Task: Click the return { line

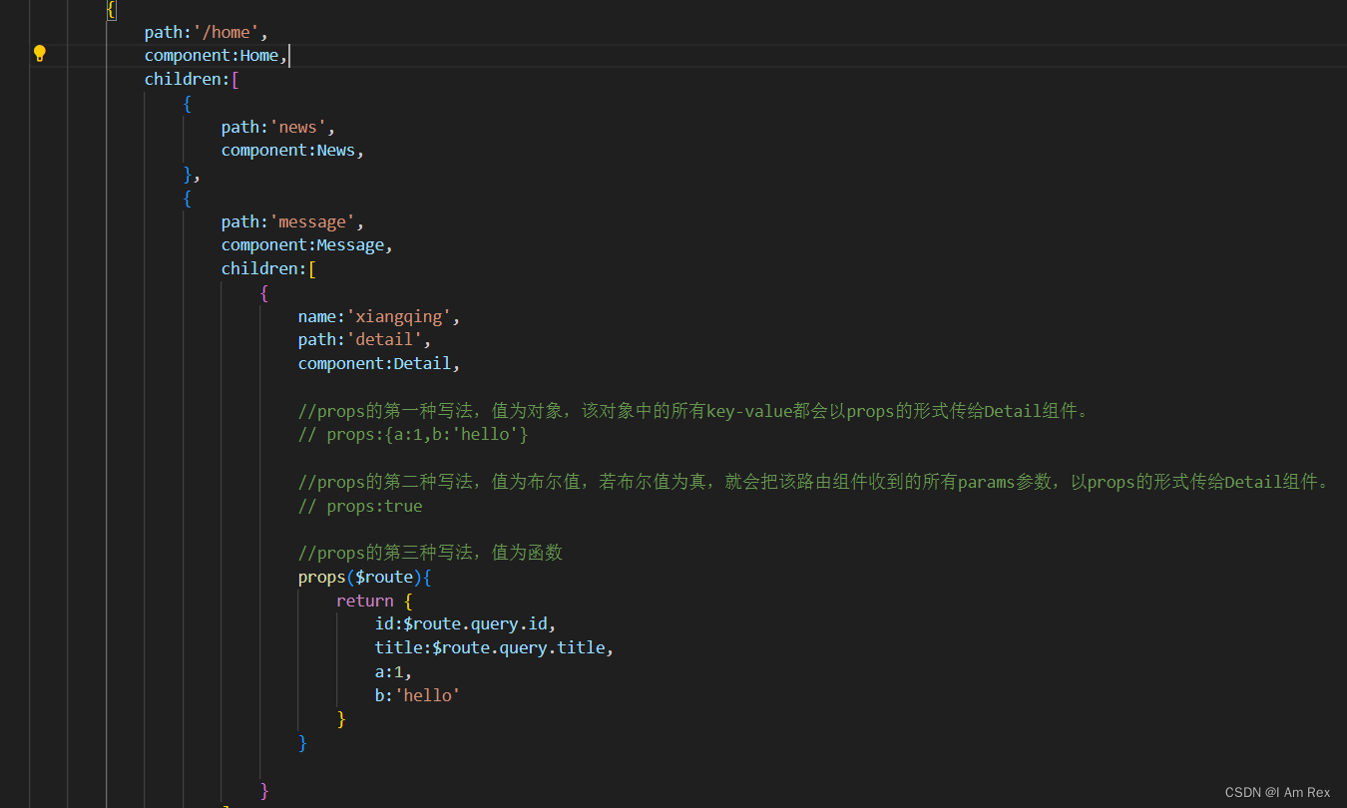Action: point(374,601)
